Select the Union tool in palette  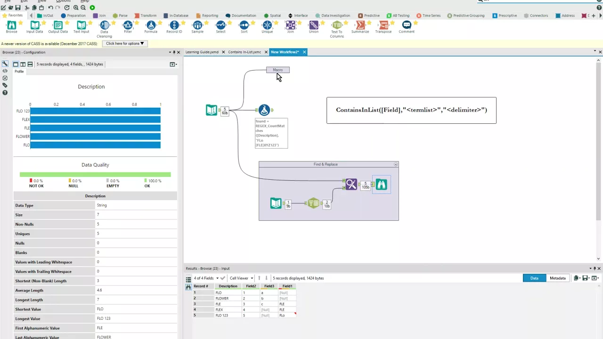pyautogui.click(x=314, y=27)
